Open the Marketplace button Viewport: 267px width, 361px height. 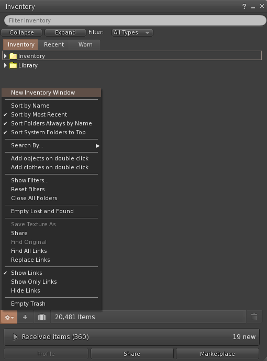[x=217, y=354]
